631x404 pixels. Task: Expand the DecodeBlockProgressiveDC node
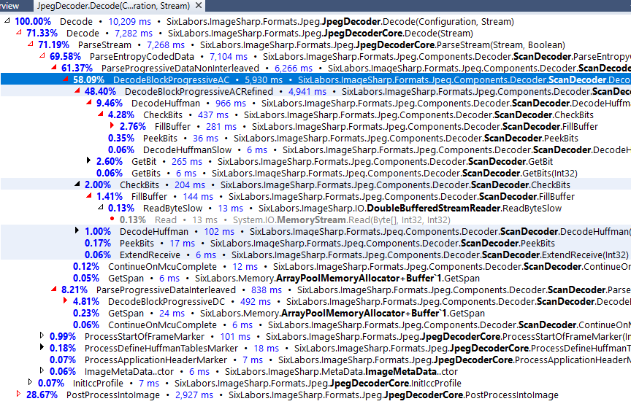[x=65, y=300]
